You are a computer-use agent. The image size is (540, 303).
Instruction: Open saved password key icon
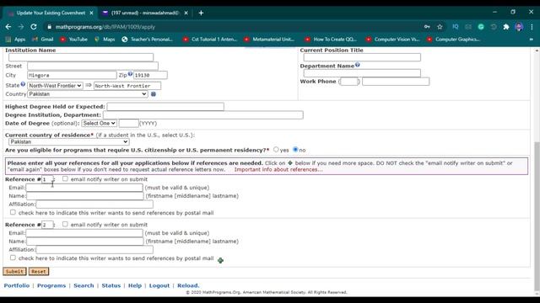coord(427,27)
